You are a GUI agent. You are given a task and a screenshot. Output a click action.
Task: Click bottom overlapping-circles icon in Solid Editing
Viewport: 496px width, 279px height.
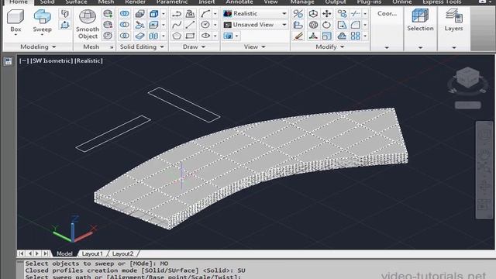click(125, 36)
